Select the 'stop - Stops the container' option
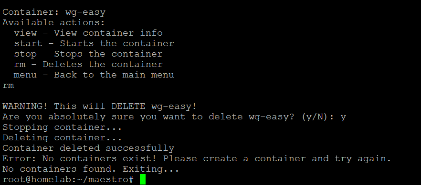The width and height of the screenshot is (421, 185). point(88,54)
